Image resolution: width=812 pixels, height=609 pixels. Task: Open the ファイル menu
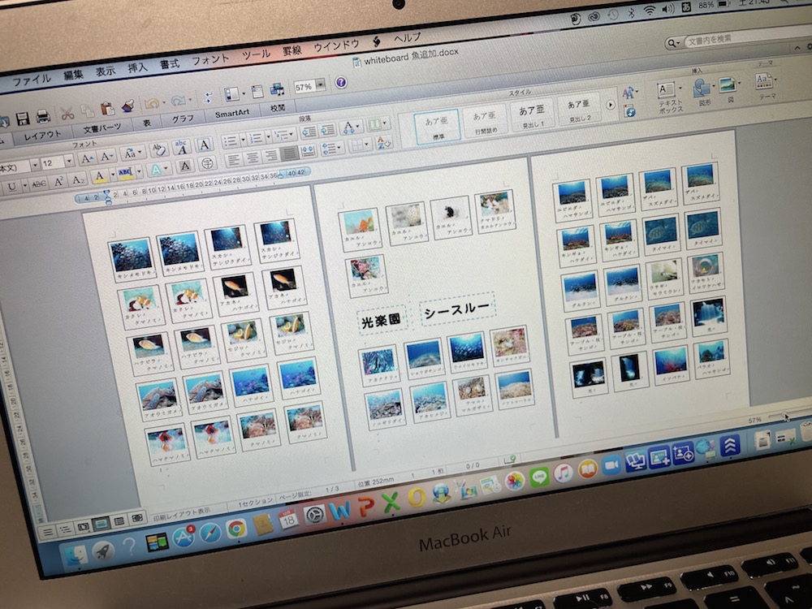pos(32,80)
